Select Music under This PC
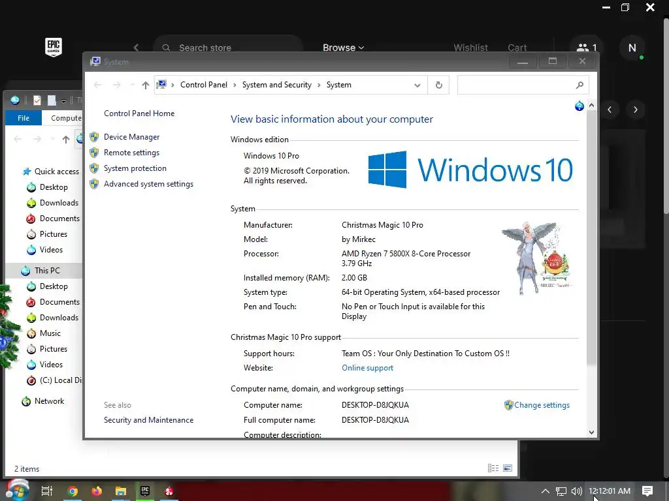 (50, 333)
